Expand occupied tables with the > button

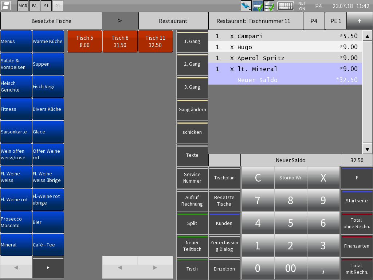120,21
